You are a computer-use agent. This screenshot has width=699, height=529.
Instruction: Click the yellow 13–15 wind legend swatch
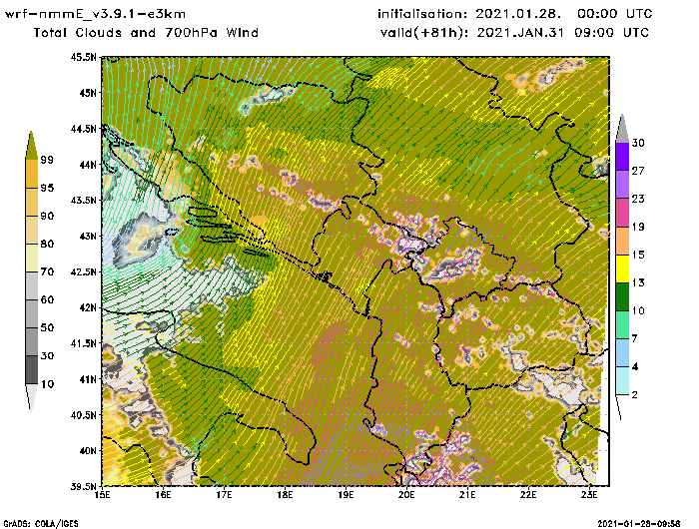622,268
